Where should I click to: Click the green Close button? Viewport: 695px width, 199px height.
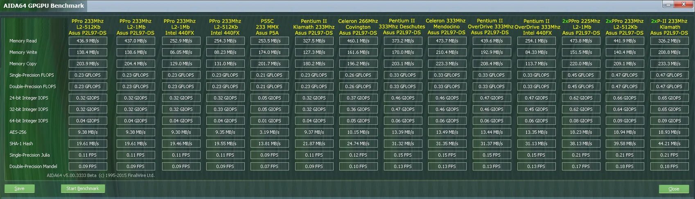[674, 189]
